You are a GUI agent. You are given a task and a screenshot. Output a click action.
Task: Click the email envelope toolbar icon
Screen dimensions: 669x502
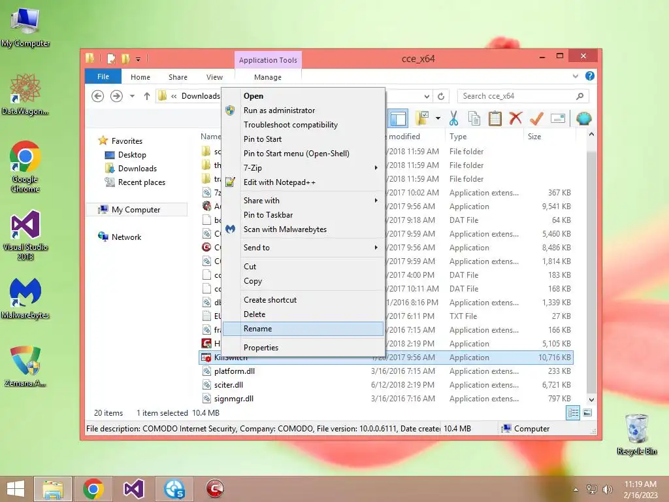[558, 119]
